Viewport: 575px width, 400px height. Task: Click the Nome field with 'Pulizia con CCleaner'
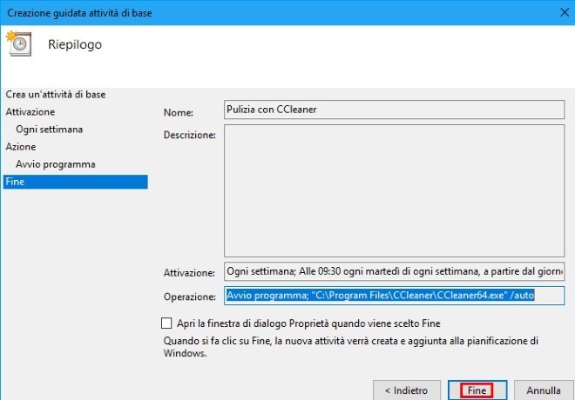[394, 111]
